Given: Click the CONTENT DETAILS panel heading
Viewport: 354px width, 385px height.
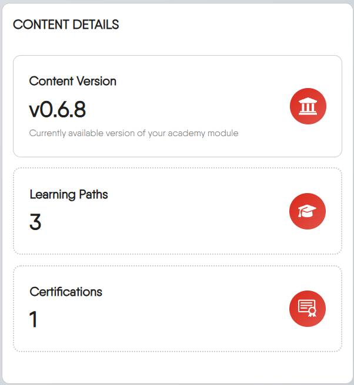Looking at the screenshot, I should (66, 25).
